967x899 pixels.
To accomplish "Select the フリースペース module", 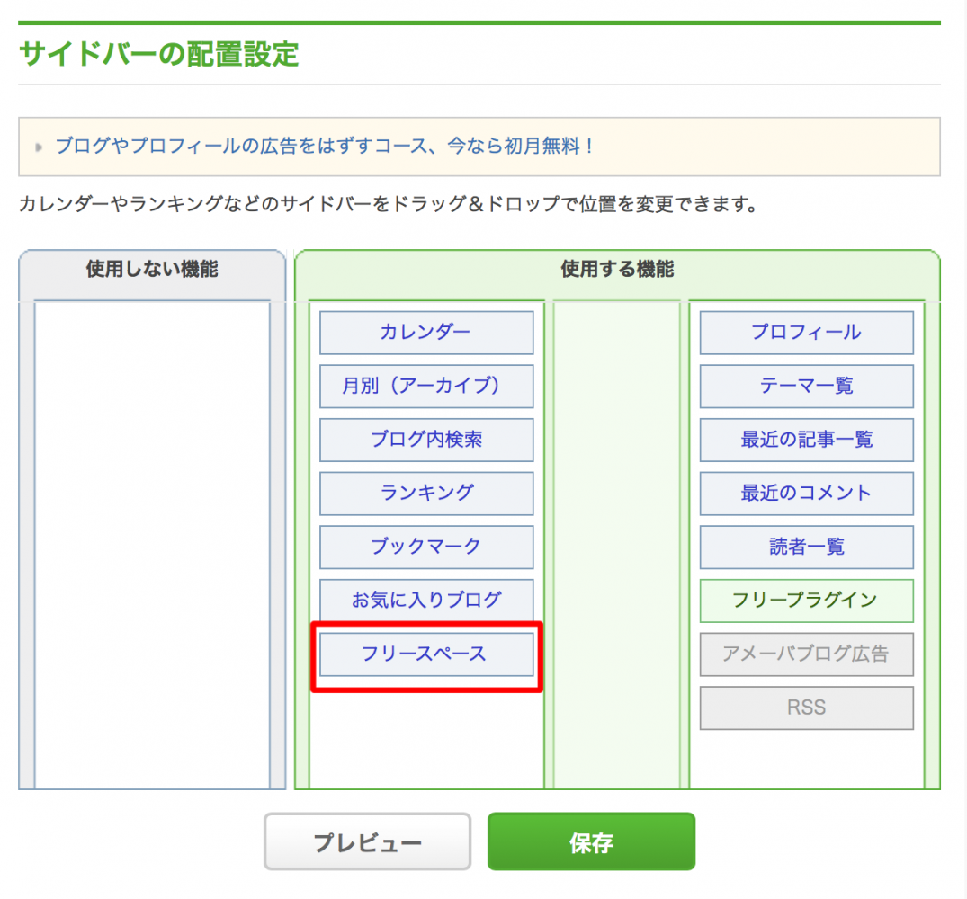I will pos(426,654).
